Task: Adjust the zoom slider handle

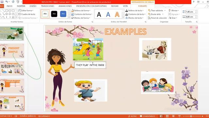Action: pyautogui.click(x=191, y=116)
